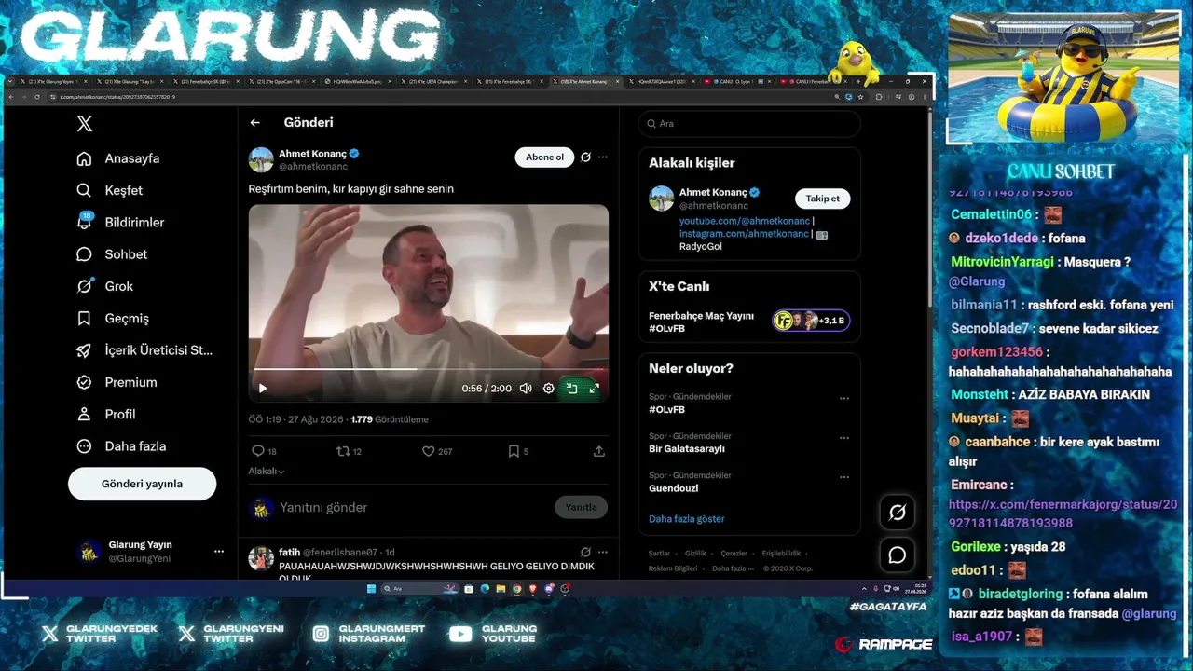Image resolution: width=1193 pixels, height=671 pixels.
Task: Open Brave browser from the taskbar
Action: pos(533,589)
